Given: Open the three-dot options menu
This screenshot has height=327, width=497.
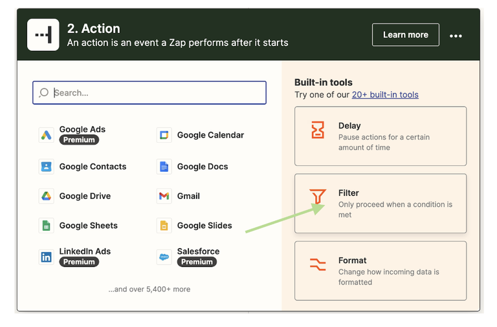Looking at the screenshot, I should [456, 36].
